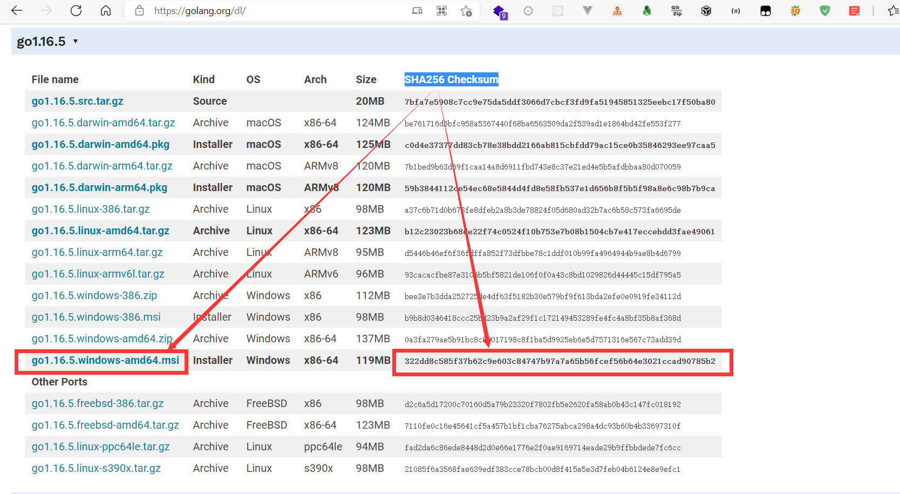
Task: Click the Other Ports heading
Action: coord(59,382)
